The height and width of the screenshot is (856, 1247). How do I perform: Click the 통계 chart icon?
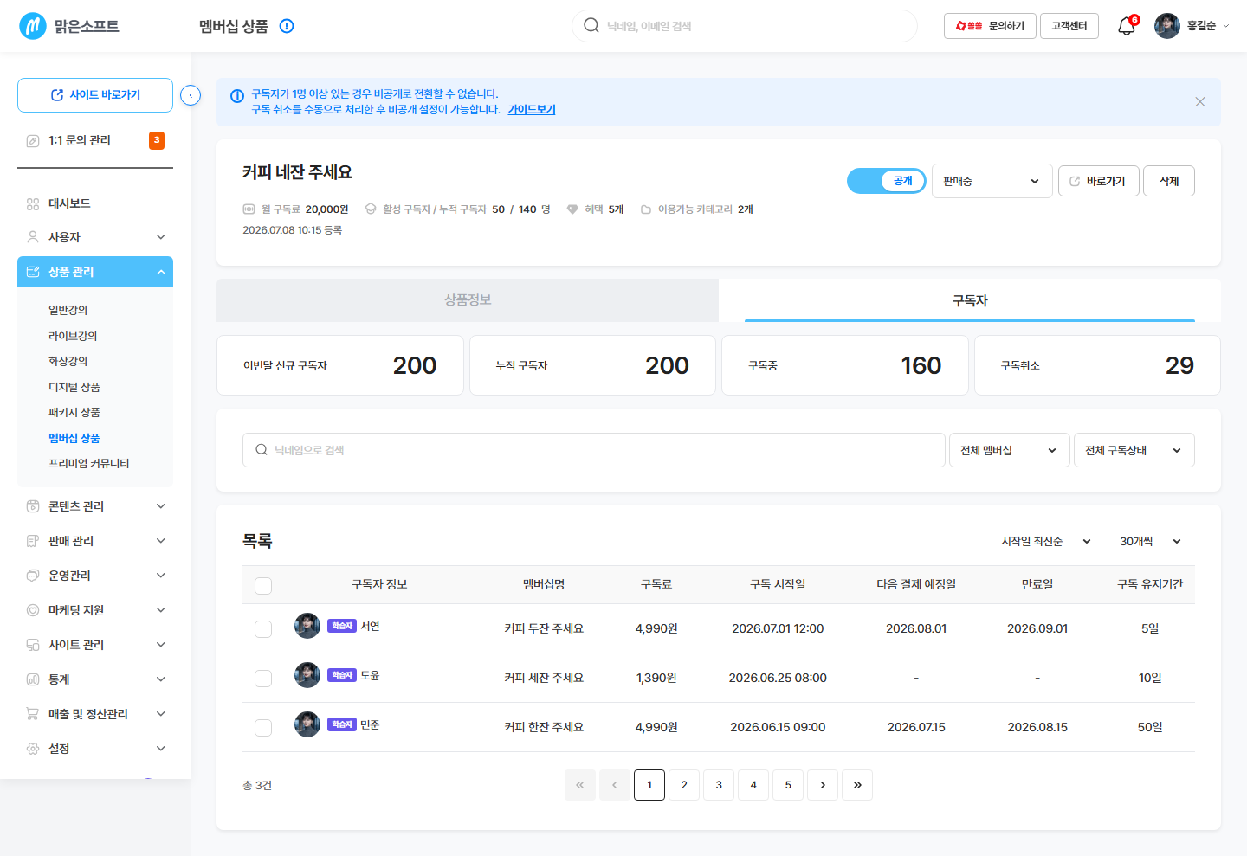tap(33, 679)
